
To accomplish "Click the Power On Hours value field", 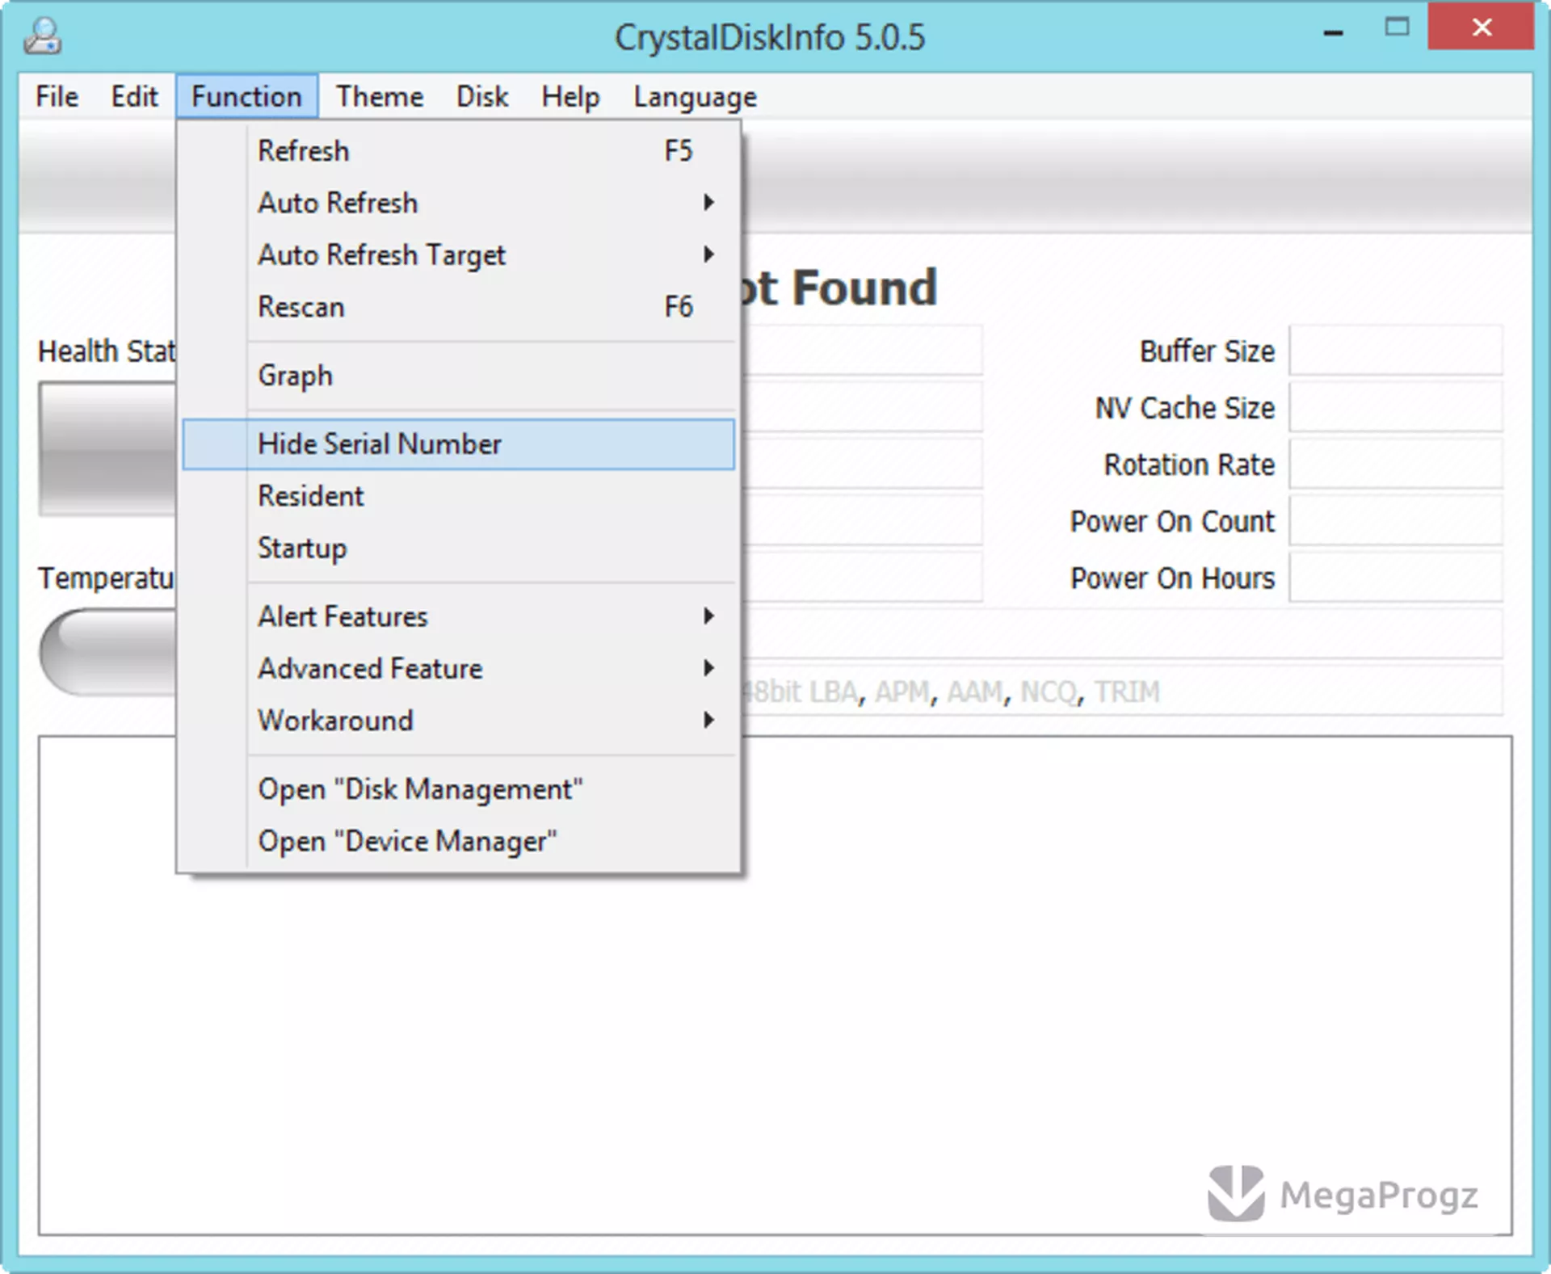I will (x=1395, y=578).
